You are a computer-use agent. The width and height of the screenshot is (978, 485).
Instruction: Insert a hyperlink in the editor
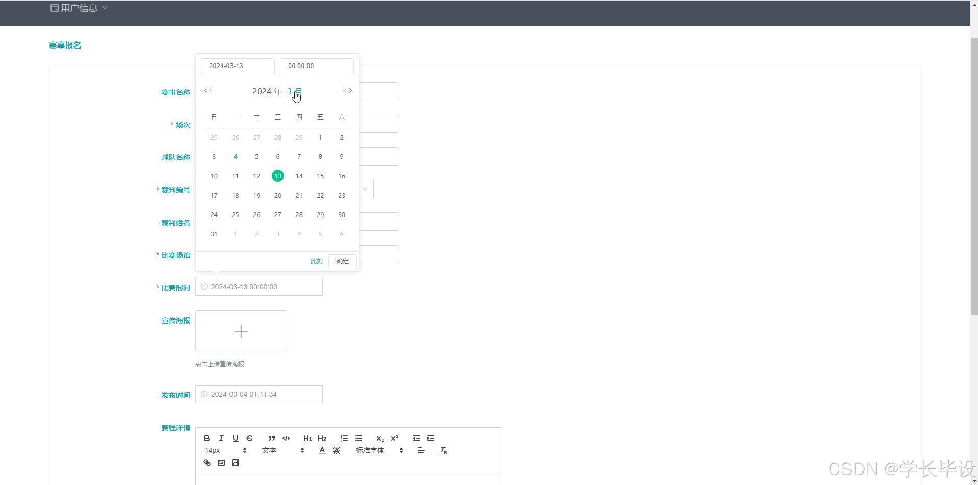coord(207,463)
